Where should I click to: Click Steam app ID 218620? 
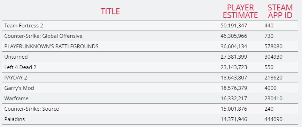(273, 77)
